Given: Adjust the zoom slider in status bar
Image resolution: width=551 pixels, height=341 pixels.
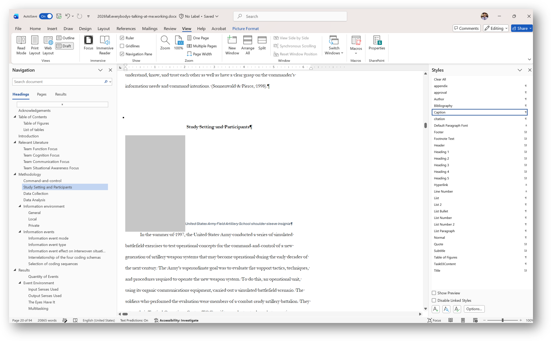Looking at the screenshot, I should (x=502, y=320).
